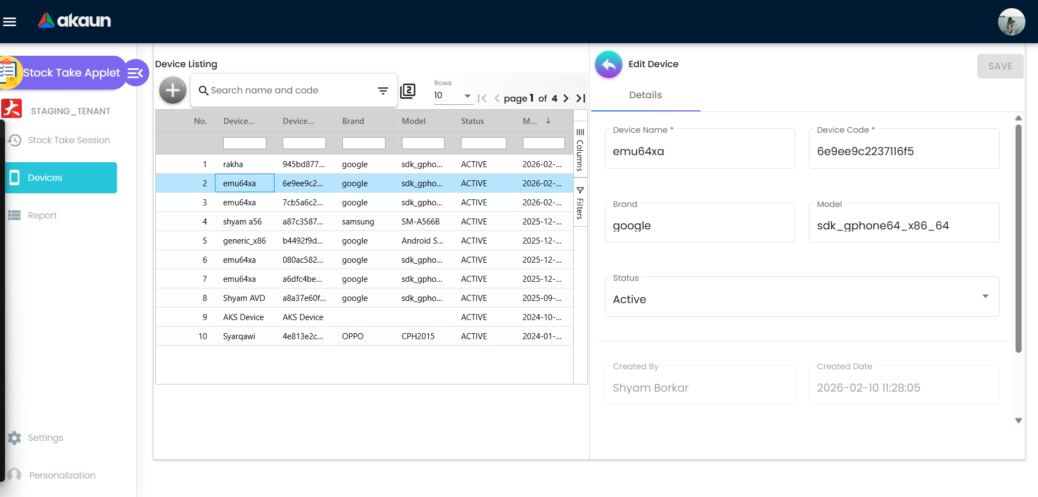The width and height of the screenshot is (1038, 497).
Task: Click the Stock Take Applet icon
Action: 9,72
